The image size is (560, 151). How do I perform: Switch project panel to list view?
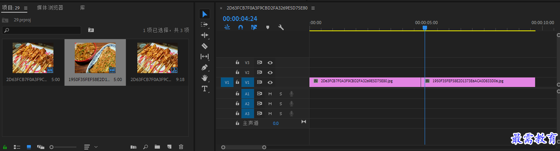17,147
